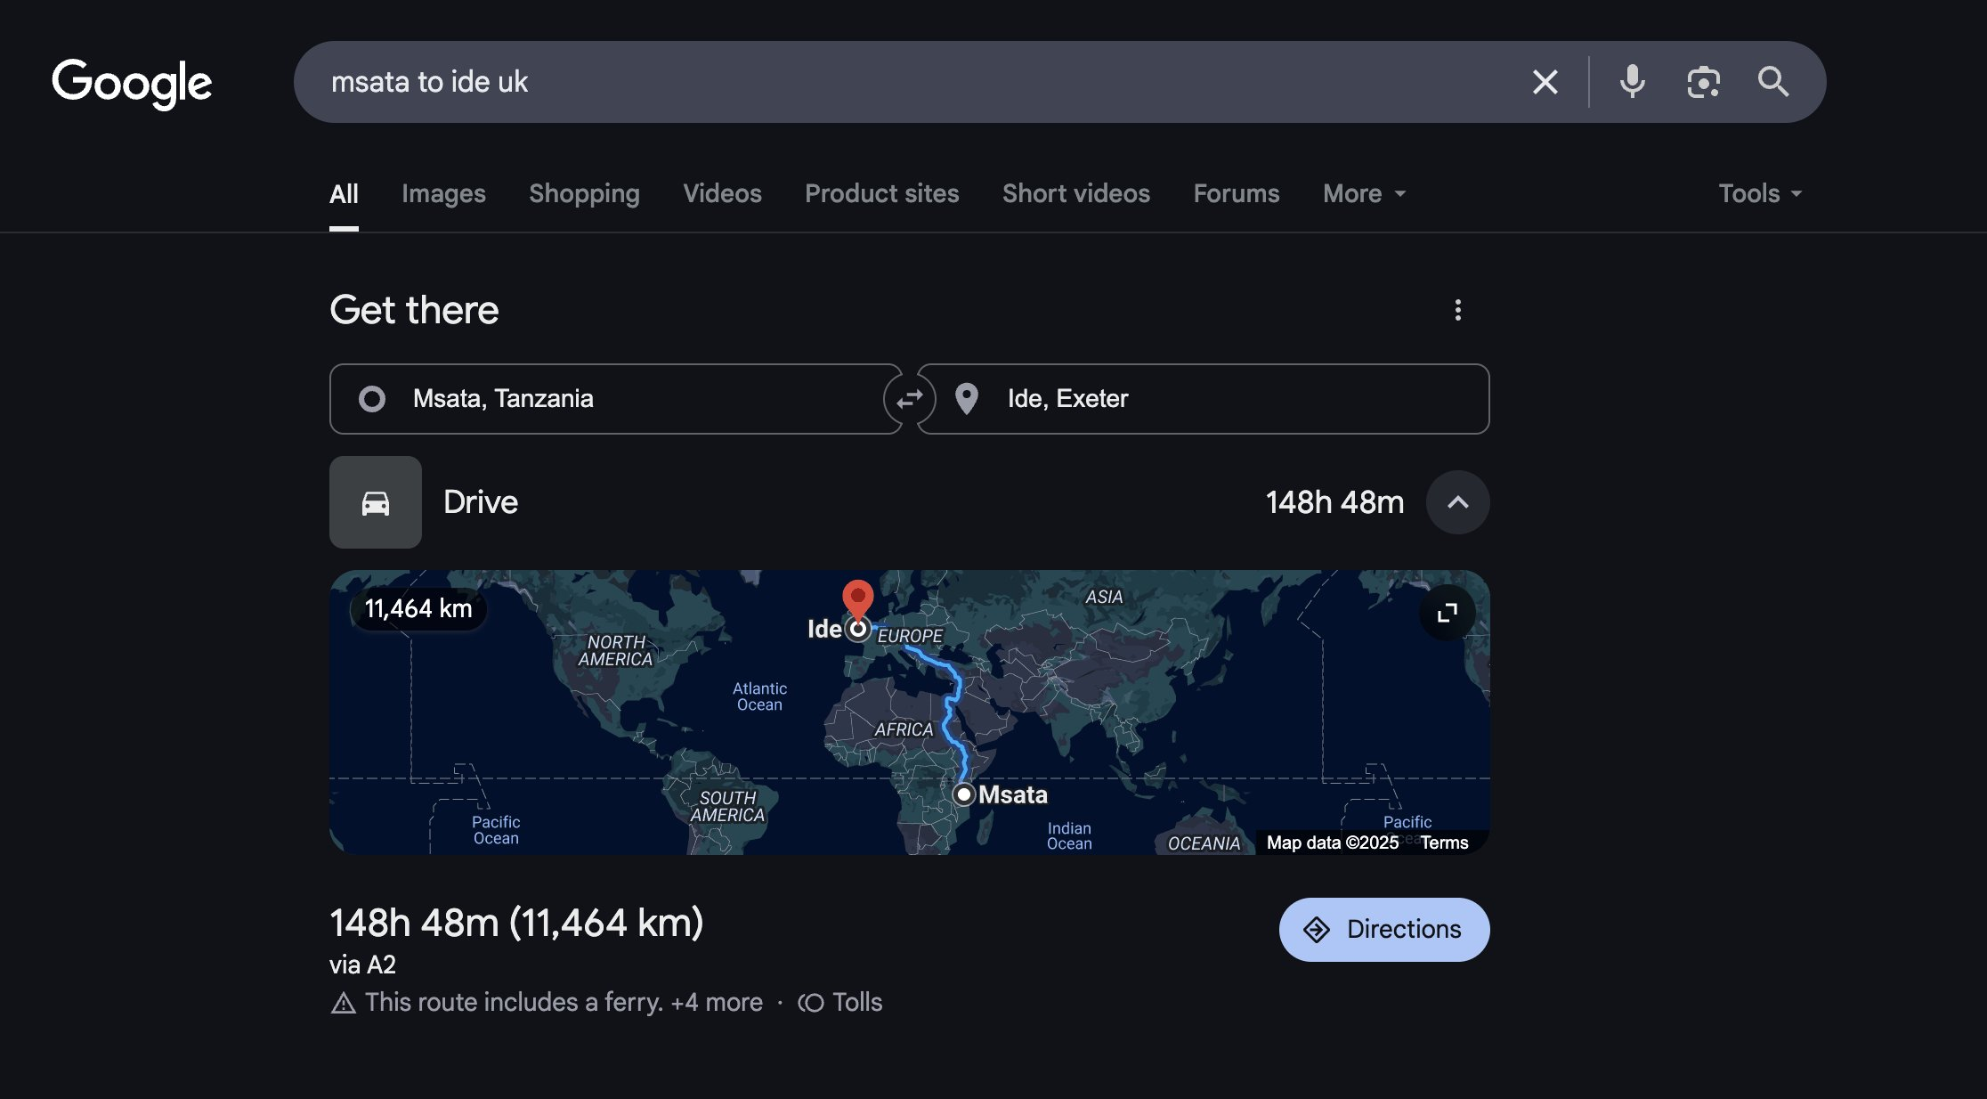Click the Terms link on the map
This screenshot has width=1987, height=1099.
pos(1444,843)
